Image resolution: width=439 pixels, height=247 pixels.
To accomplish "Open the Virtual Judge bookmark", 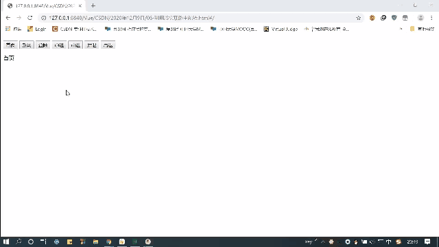I will tap(281, 29).
